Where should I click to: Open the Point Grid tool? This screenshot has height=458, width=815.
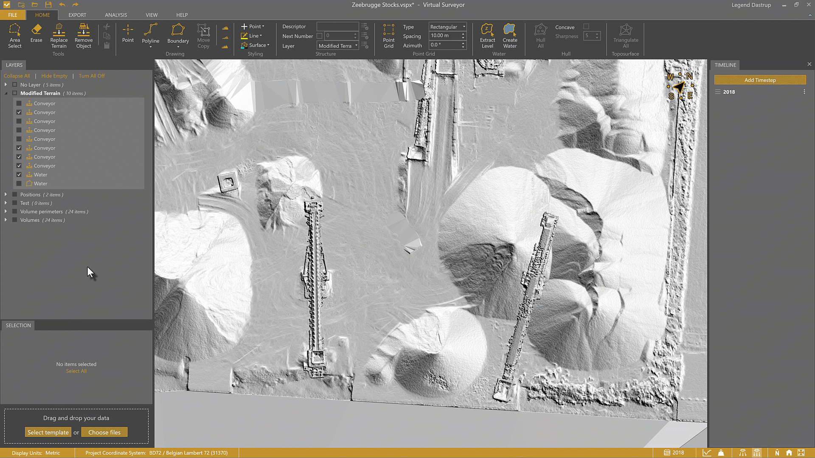[x=388, y=36]
